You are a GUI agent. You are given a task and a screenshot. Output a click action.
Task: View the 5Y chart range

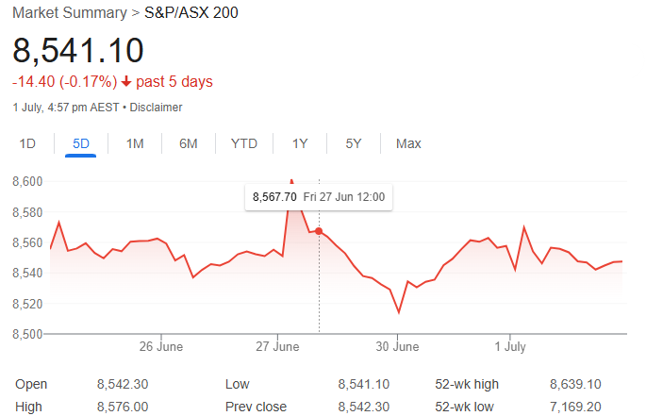coord(354,143)
